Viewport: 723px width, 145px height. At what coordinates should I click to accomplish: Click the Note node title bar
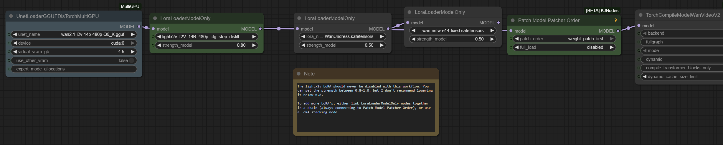coord(366,74)
